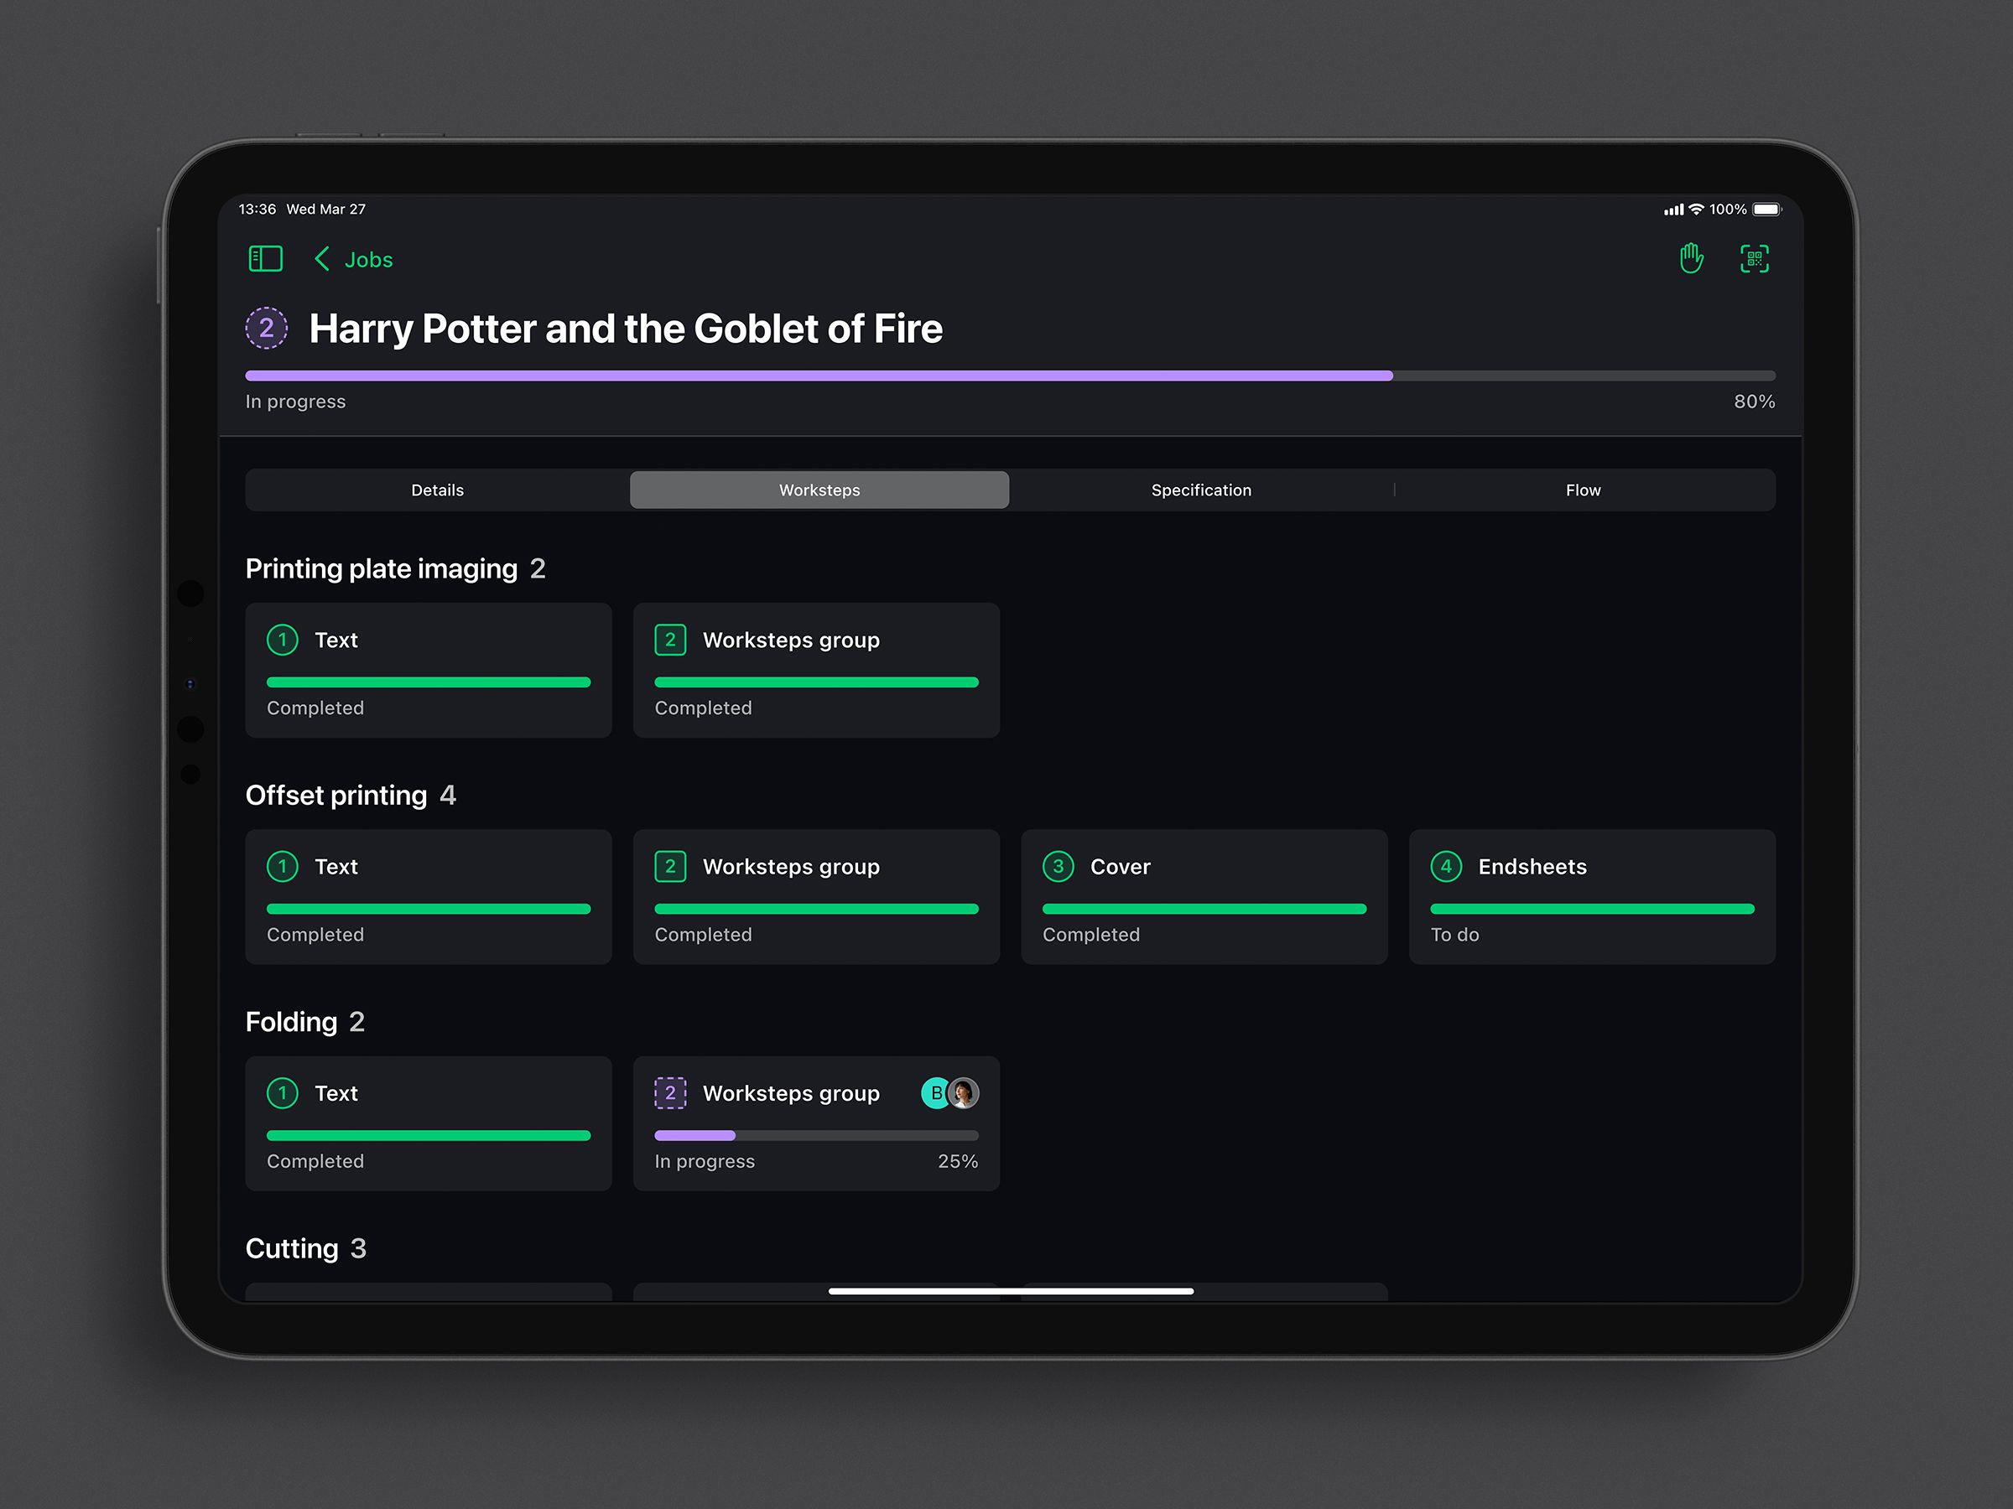The image size is (2013, 1509).
Task: Click the battery icon in status bar
Action: tap(1766, 210)
